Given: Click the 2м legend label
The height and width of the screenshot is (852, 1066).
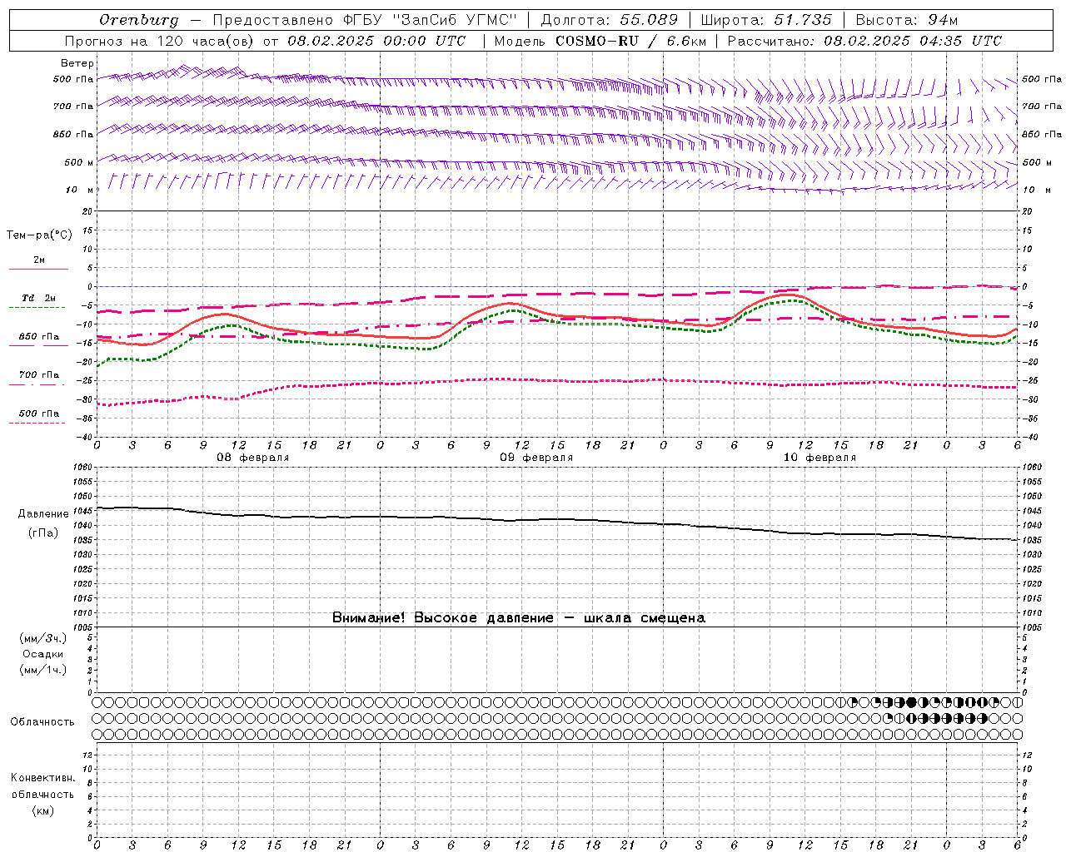Looking at the screenshot, I should [x=39, y=260].
